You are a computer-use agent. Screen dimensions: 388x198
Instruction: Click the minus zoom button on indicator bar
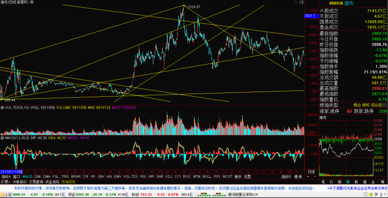315,176
